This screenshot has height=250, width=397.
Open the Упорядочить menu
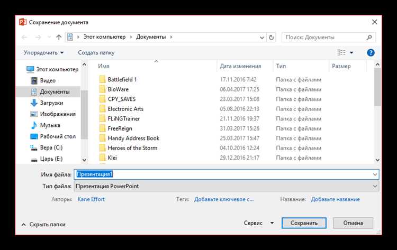click(x=43, y=52)
